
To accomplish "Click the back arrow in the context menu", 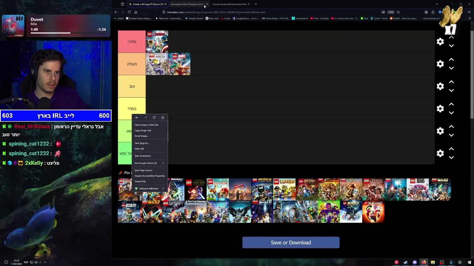I will (x=137, y=117).
